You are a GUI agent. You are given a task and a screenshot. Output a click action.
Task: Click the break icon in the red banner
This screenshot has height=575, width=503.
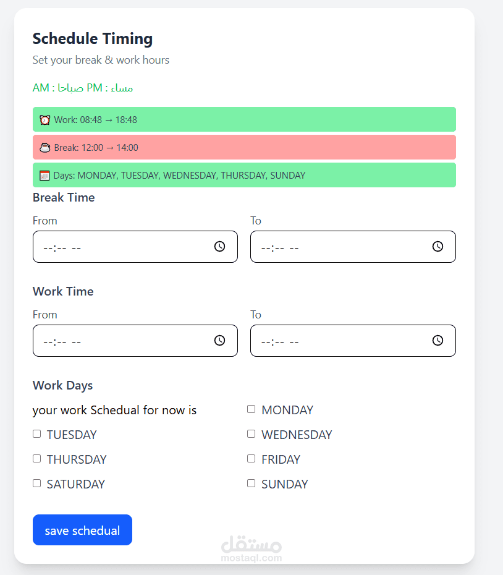(x=44, y=148)
